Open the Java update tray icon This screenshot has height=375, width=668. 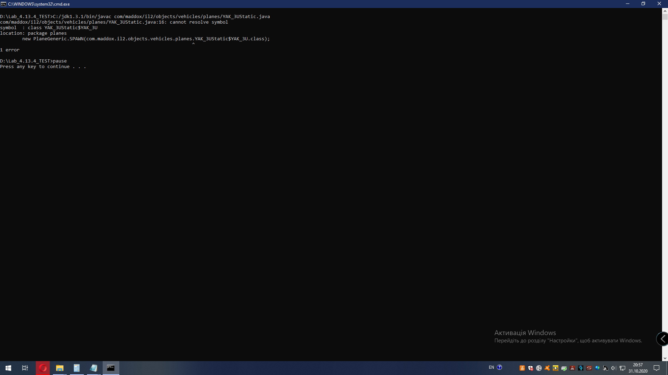522,368
